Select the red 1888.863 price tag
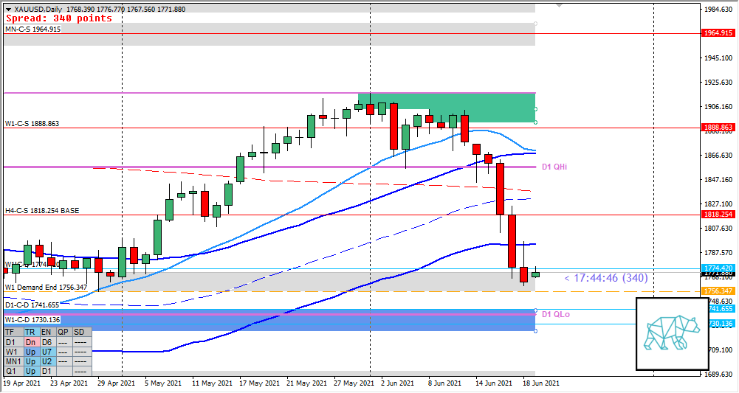This screenshot has width=739, height=393. (x=717, y=128)
